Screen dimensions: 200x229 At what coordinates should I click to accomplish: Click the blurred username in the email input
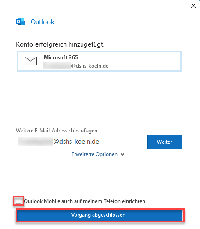[35, 142]
